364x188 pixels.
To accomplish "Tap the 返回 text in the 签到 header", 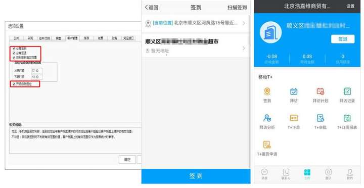I will pos(154,8).
